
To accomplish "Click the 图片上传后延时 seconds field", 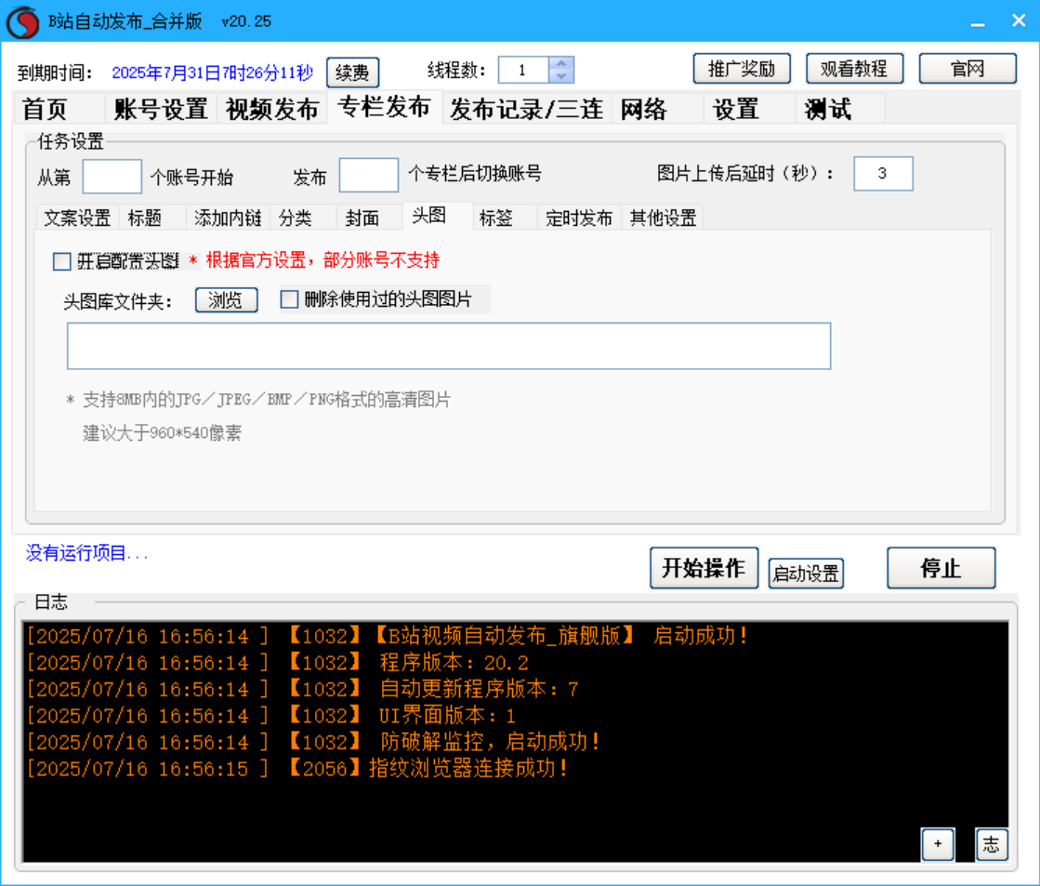I will [x=883, y=174].
